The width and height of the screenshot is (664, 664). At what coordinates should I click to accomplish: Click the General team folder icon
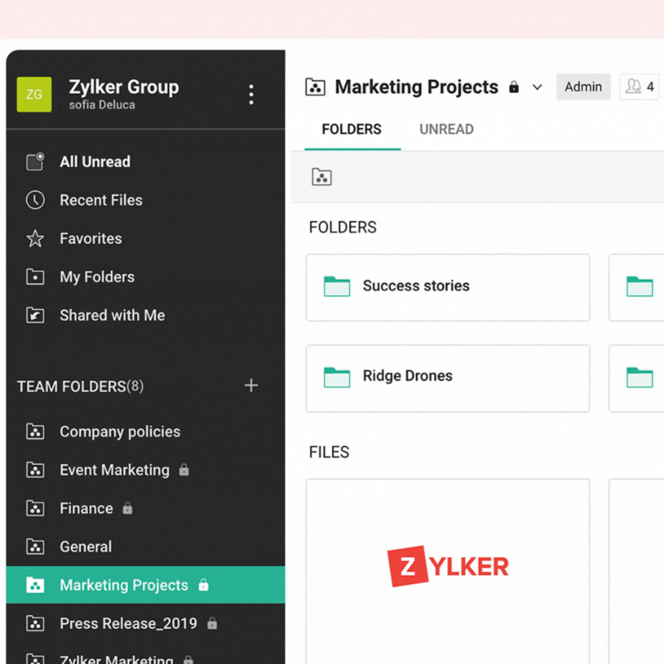35,547
